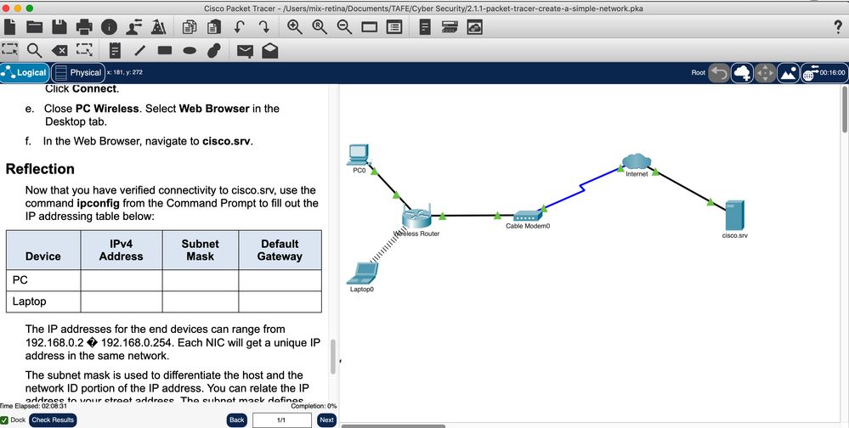Click Completion: 0% status text

(314, 406)
